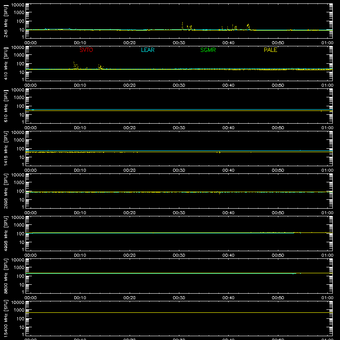Click the 00:20 tick label under 610 MHz plot
340x340 pixels.
tap(130, 128)
